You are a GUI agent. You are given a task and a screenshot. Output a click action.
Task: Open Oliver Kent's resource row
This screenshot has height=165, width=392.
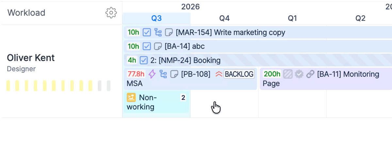[61, 71]
